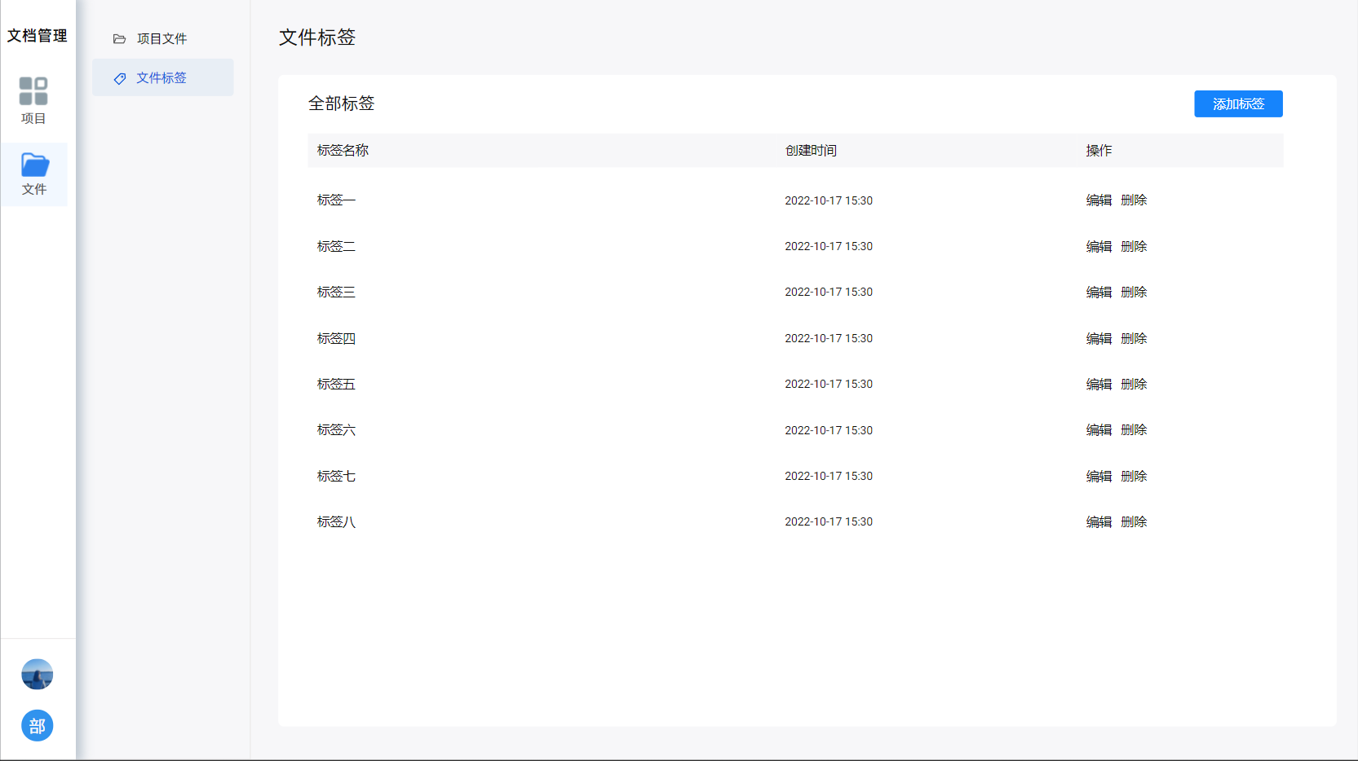Delete 标签一 using its 删除 link

[x=1134, y=200]
